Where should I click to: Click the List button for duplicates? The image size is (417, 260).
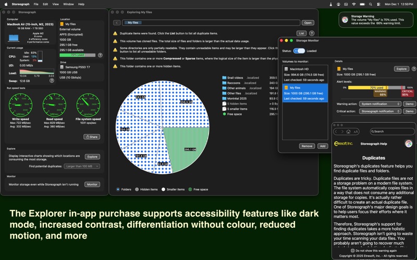pos(301,33)
